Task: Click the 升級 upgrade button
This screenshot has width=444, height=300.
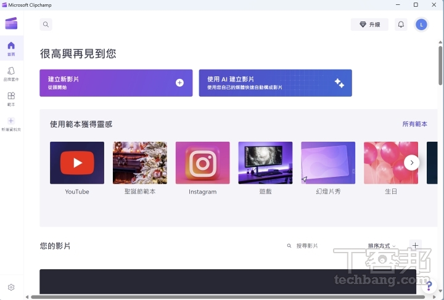Action: (369, 25)
